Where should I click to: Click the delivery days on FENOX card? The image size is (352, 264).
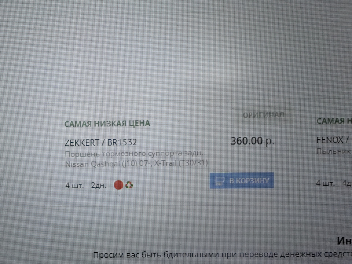(x=347, y=183)
